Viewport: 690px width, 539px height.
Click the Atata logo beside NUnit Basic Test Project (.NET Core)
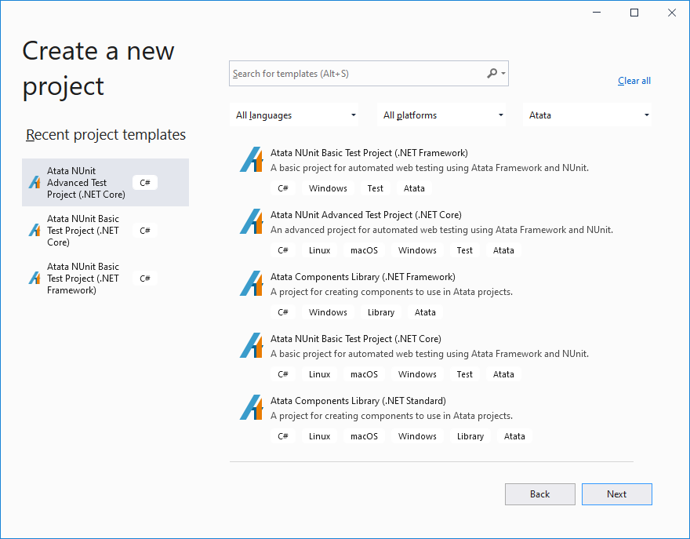(x=251, y=345)
